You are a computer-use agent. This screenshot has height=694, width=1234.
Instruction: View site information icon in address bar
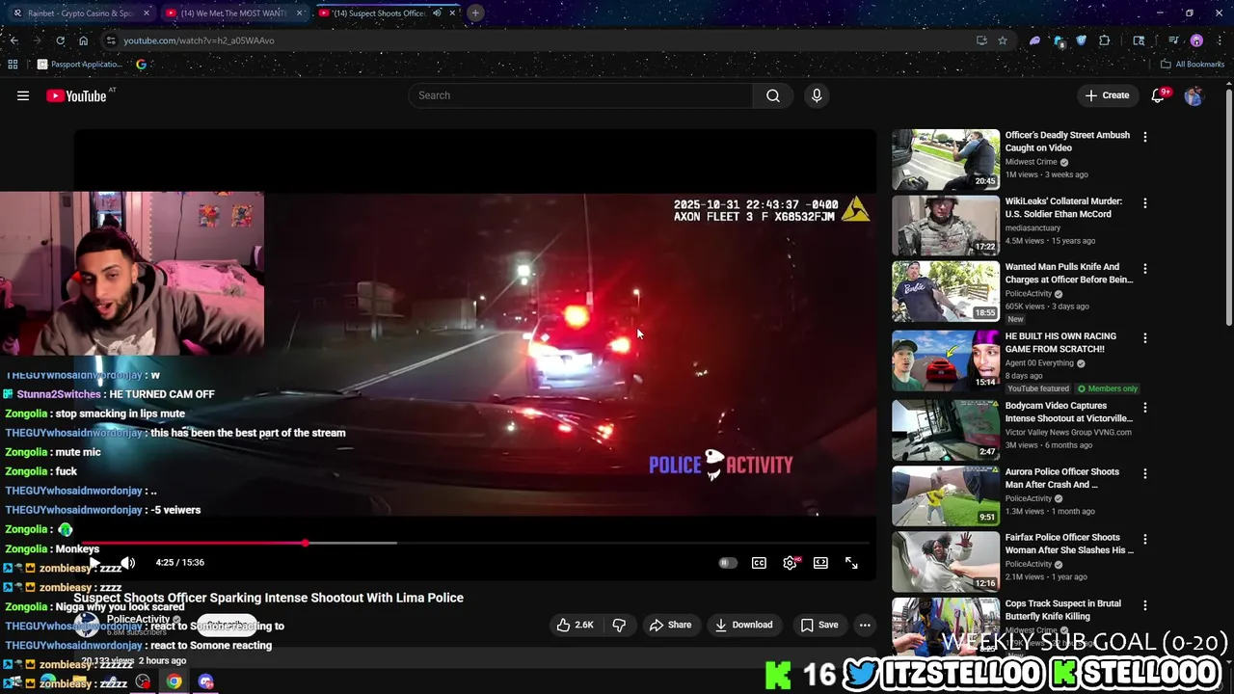coord(111,40)
